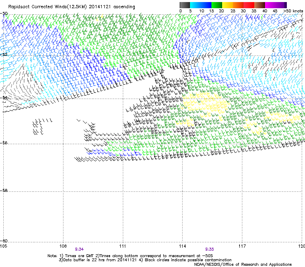305x267 pixels.
Task: Click the orange 25-30 knots legend segment
Action: pos(238,5)
